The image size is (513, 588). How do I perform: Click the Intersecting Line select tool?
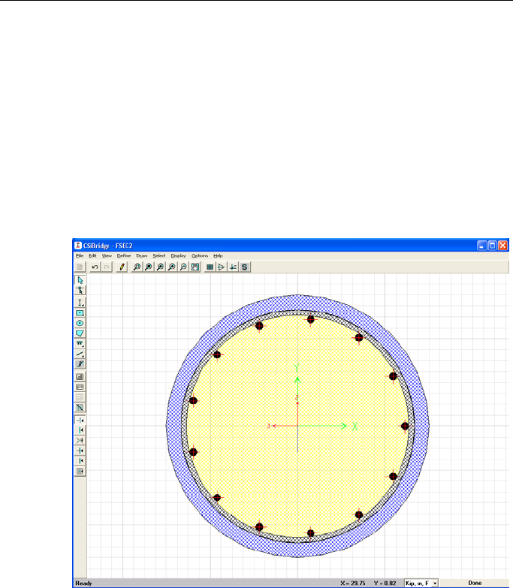click(x=80, y=407)
